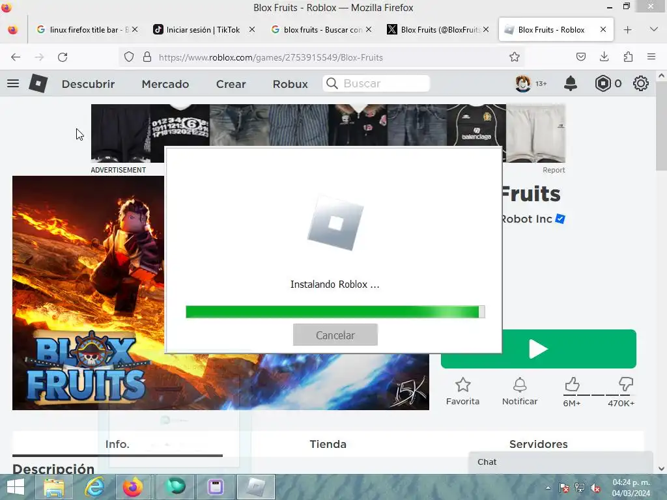Select the Tienda tab

(328, 444)
